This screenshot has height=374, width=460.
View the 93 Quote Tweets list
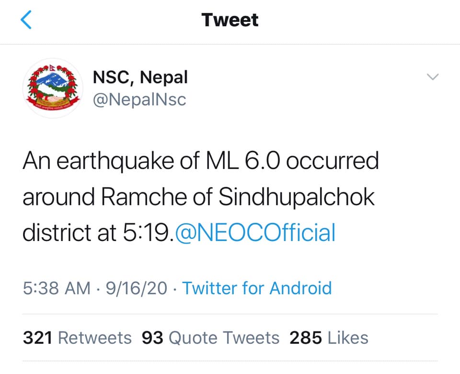coord(211,338)
